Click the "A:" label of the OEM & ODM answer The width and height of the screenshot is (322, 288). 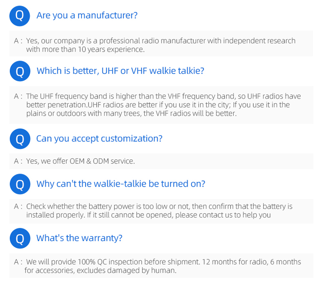tap(18, 161)
